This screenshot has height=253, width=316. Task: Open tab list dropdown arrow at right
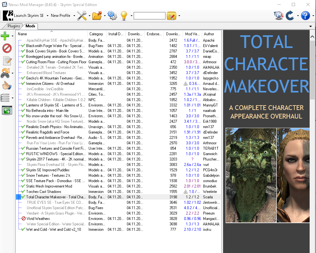311,26
